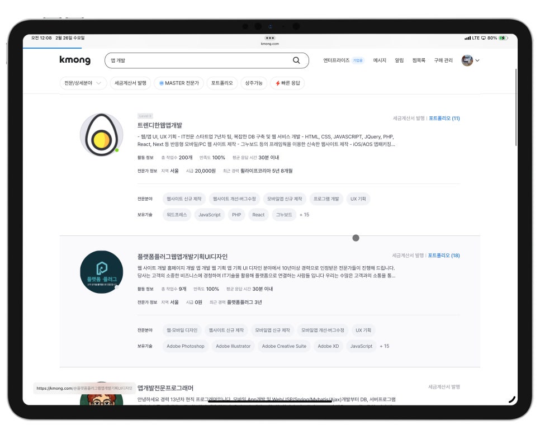Open 앱개발전문프로그래머 title
Screen dimensions: 540x439
165,388
